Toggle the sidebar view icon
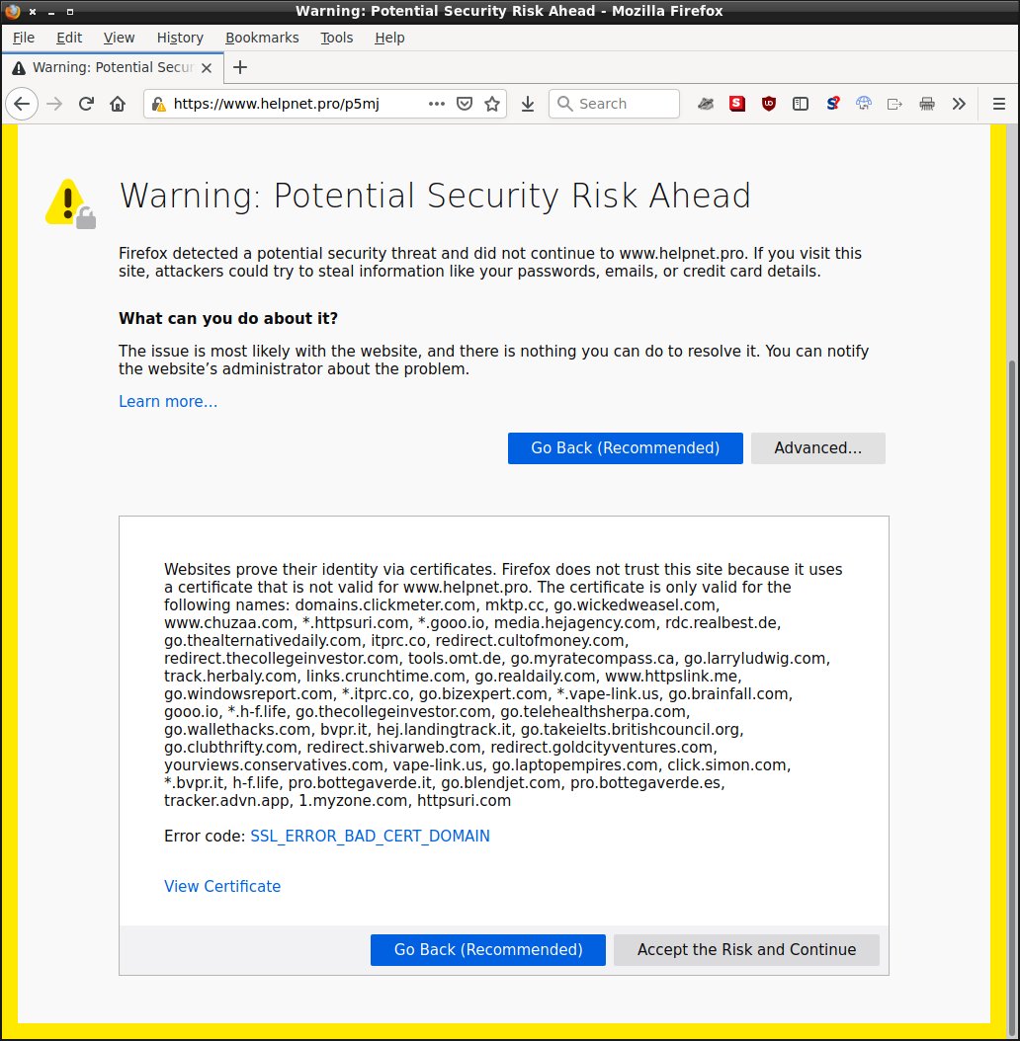The height and width of the screenshot is (1041, 1020). coord(801,104)
